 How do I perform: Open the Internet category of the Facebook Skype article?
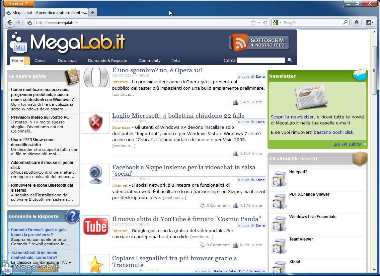click(x=120, y=185)
